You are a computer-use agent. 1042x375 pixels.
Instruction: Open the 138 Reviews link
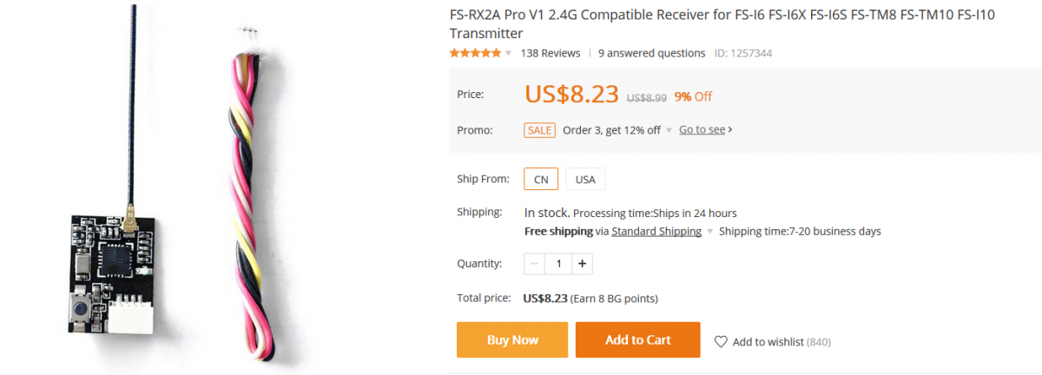coord(551,53)
